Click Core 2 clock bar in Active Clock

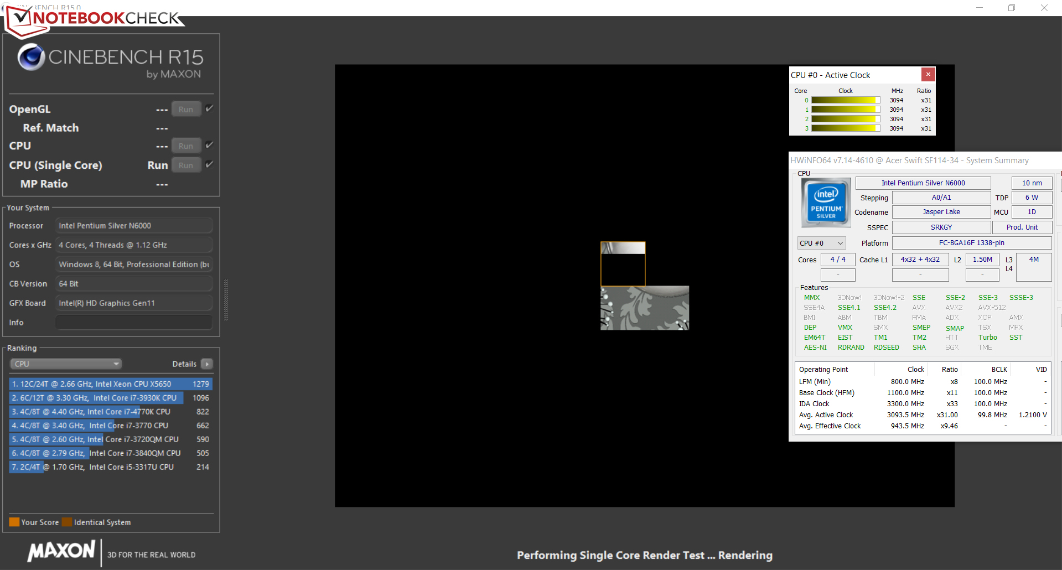click(846, 119)
